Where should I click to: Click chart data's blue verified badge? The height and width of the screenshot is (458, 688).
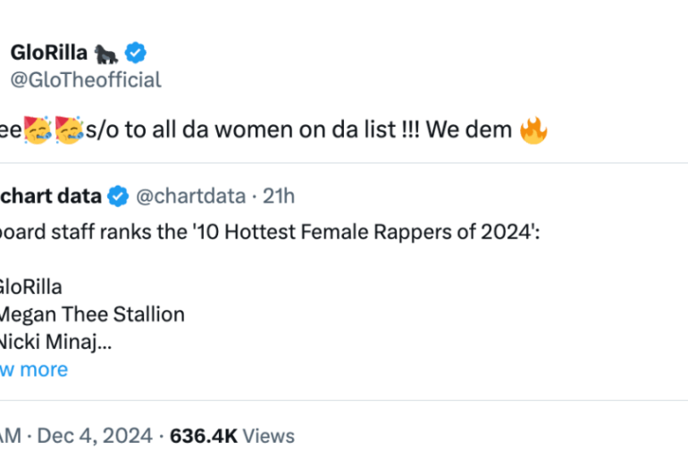(x=118, y=196)
